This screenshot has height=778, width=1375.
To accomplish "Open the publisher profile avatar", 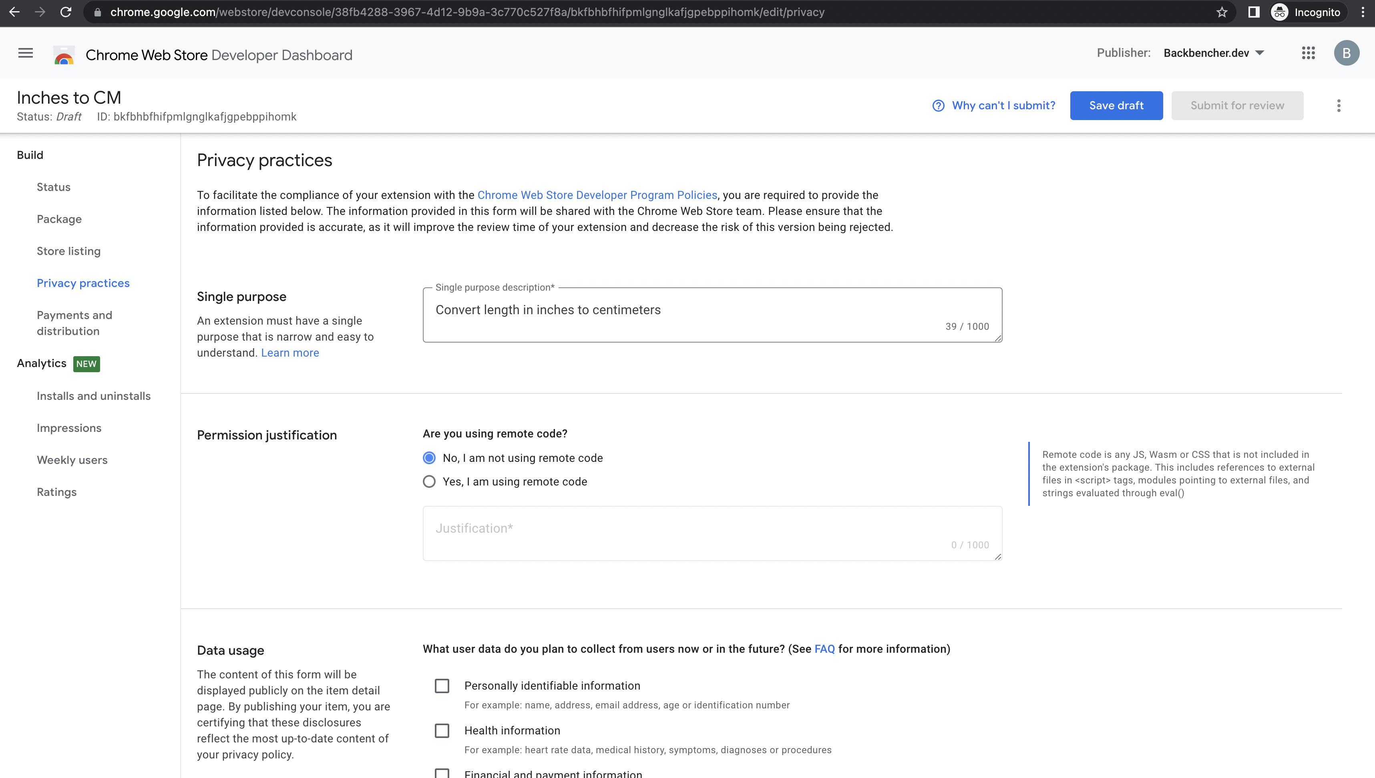I will [1347, 53].
